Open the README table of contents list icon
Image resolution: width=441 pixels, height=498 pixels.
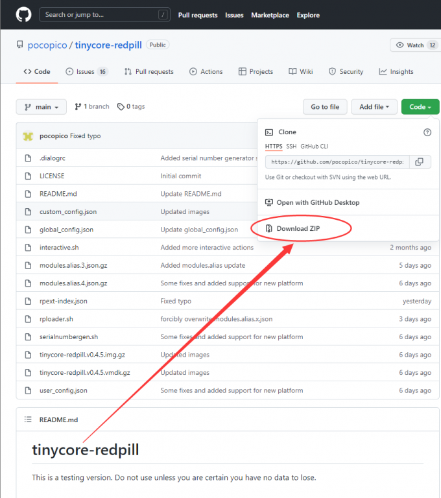[x=28, y=420]
